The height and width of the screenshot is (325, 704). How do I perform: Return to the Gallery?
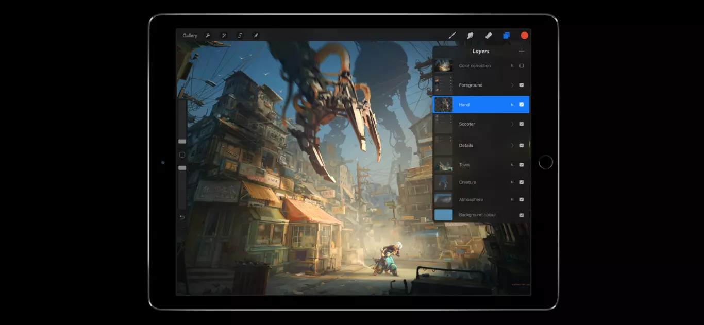[x=190, y=36]
